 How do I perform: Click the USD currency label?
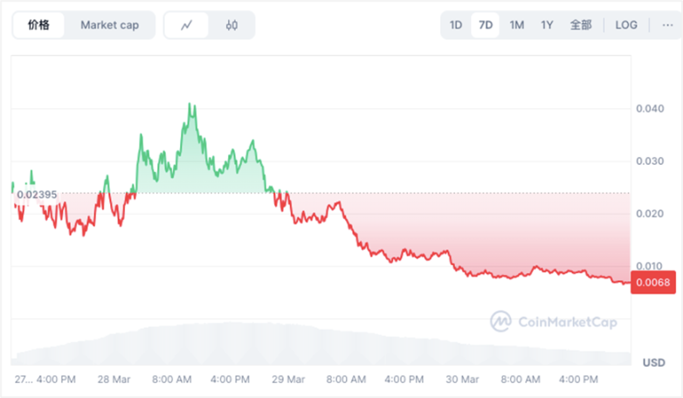[653, 362]
